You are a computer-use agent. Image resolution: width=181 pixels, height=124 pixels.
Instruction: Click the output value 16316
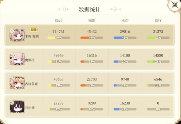click(92, 55)
